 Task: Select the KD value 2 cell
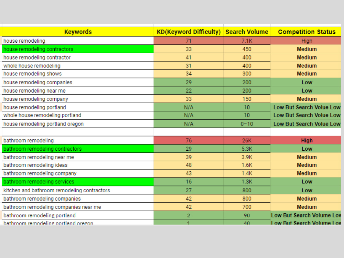tap(189, 215)
